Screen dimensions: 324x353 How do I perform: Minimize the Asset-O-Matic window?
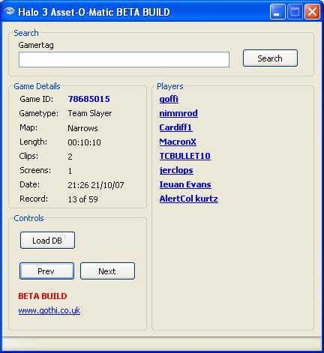pyautogui.click(x=277, y=12)
